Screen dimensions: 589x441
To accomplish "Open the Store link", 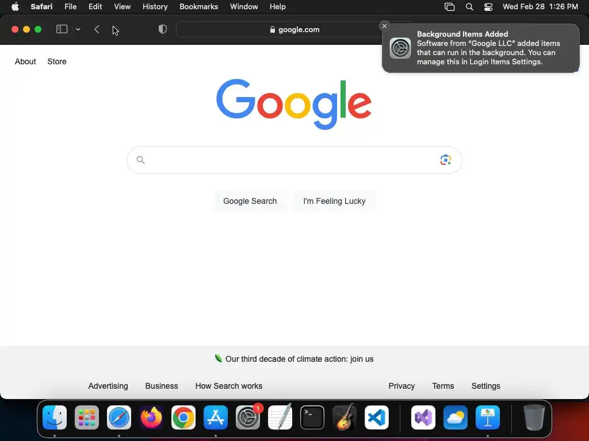I will click(x=57, y=61).
